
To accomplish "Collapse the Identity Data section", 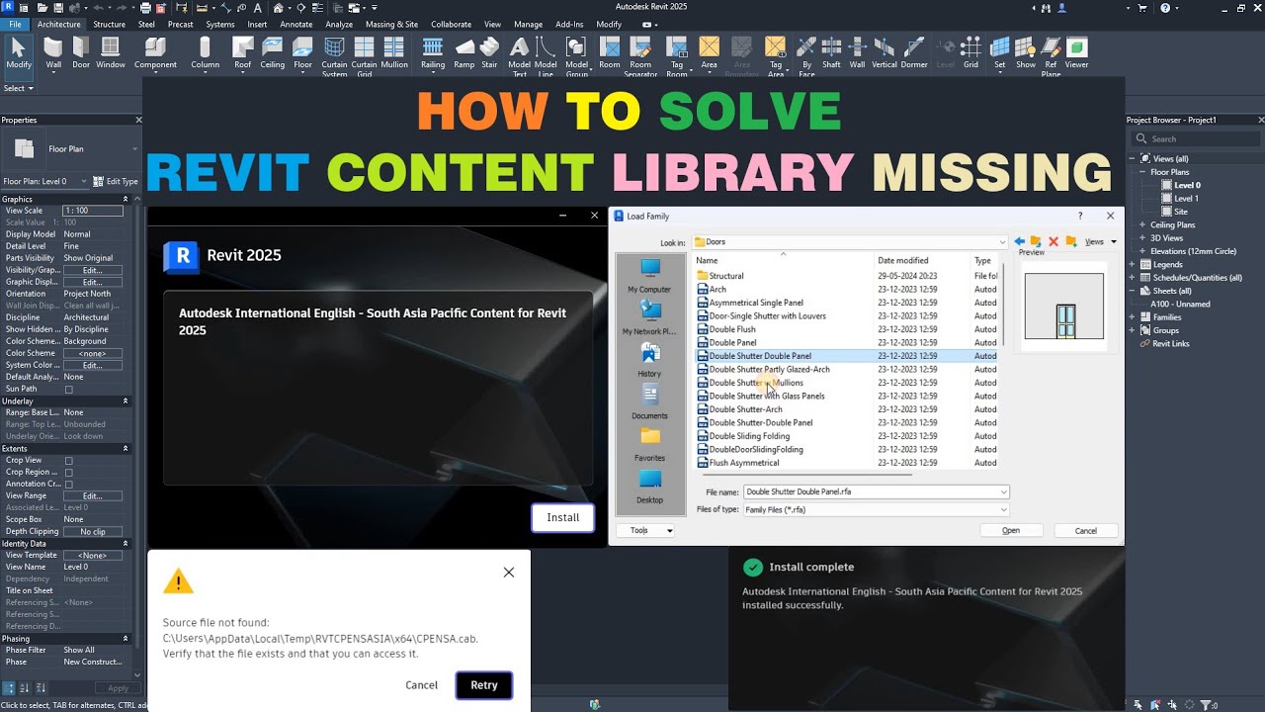I will click(x=126, y=544).
